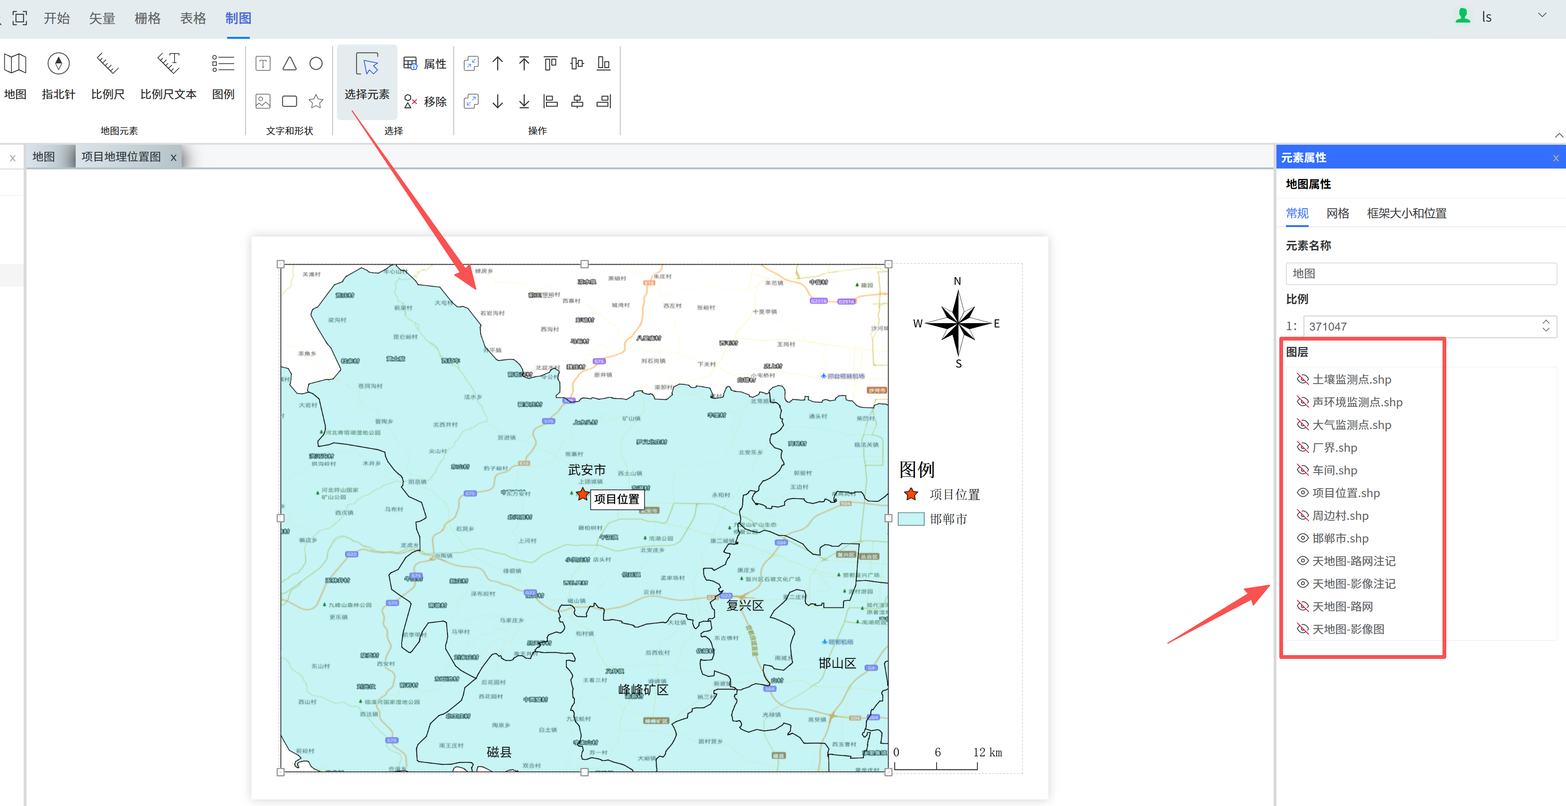Hide the 项目位置.shp layer
Viewport: 1566px width, 806px height.
[x=1302, y=493]
